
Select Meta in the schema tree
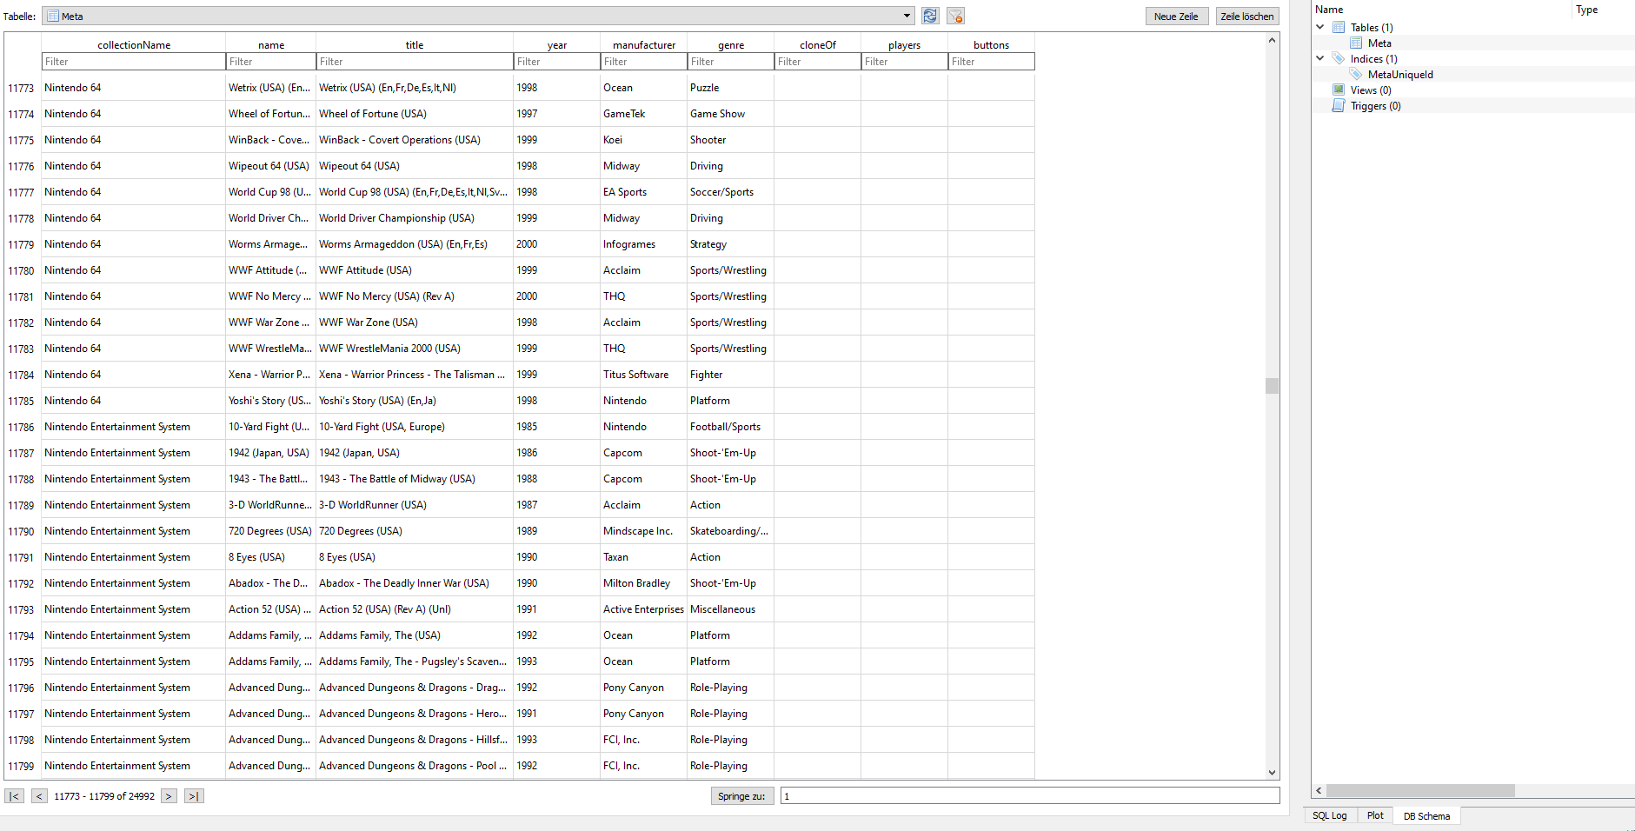coord(1379,43)
